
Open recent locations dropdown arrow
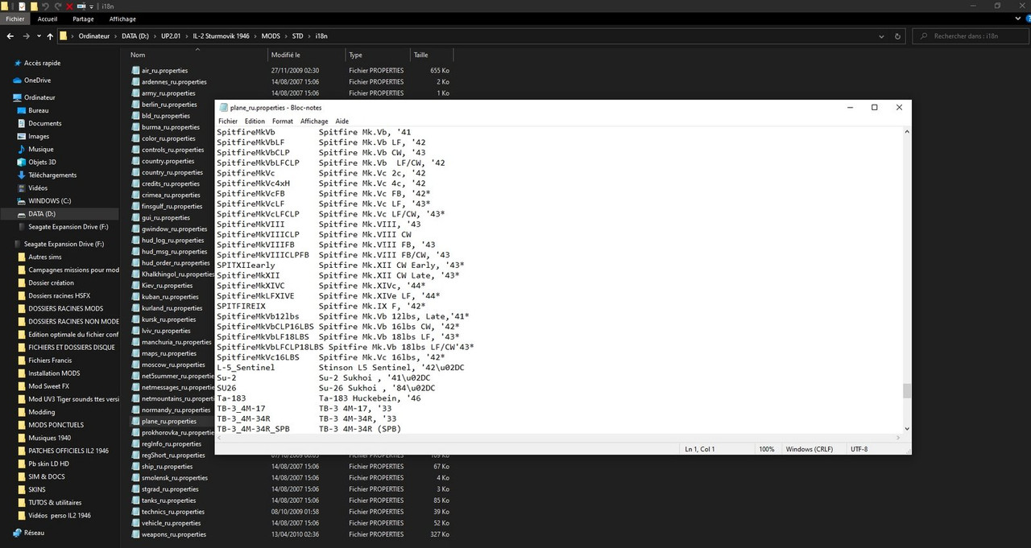[x=39, y=36]
